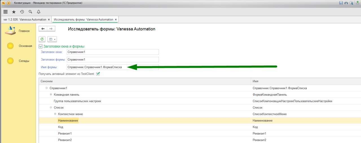Screen dimensions: 361x143
Task: Click the Синоним column header
Action: pyautogui.click(x=145, y=81)
